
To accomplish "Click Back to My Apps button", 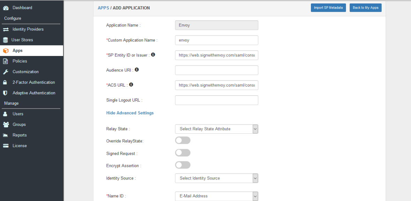I will pyautogui.click(x=365, y=8).
